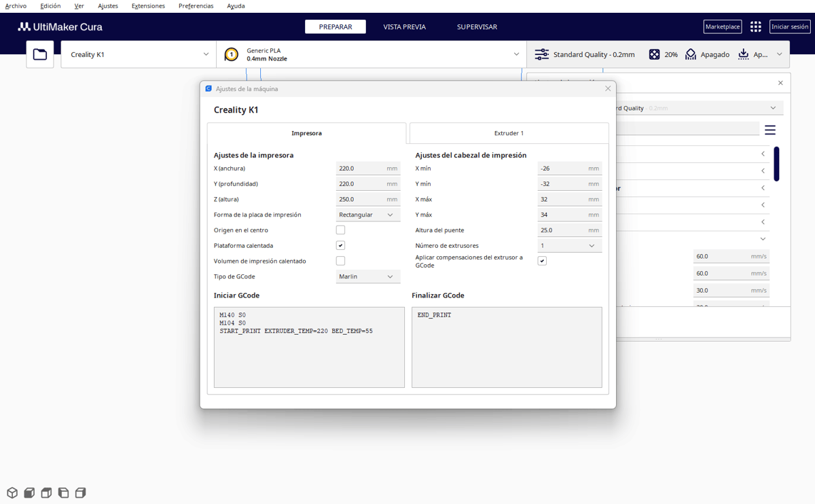815x504 pixels.
Task: Click the Y máx input field
Action: pos(570,215)
